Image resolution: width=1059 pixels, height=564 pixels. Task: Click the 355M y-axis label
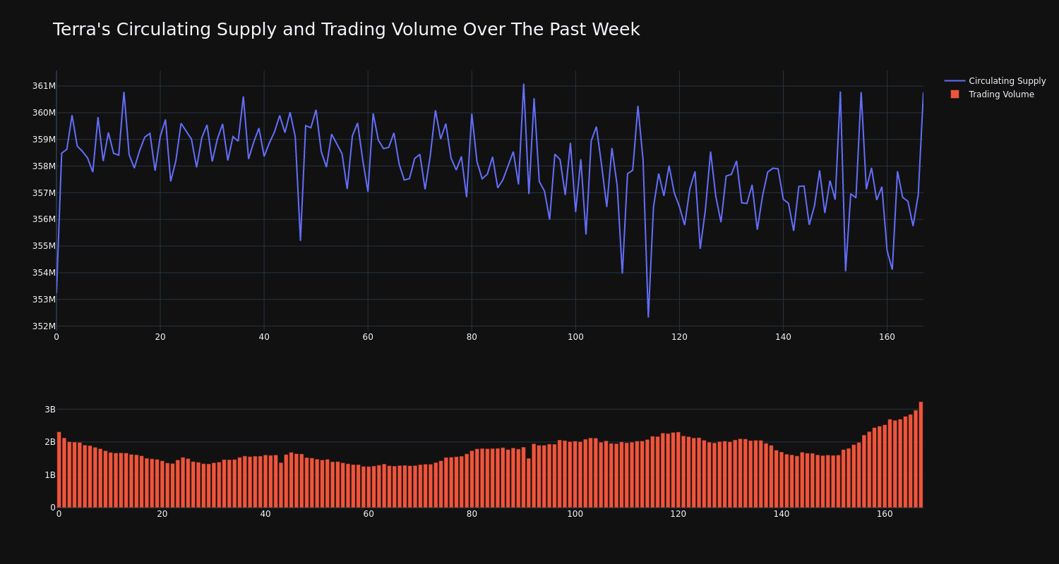pyautogui.click(x=44, y=246)
